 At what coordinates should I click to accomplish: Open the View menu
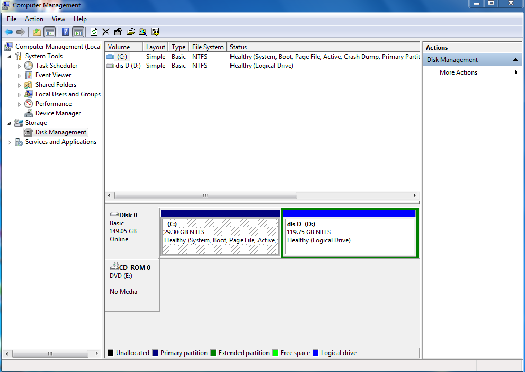(58, 19)
